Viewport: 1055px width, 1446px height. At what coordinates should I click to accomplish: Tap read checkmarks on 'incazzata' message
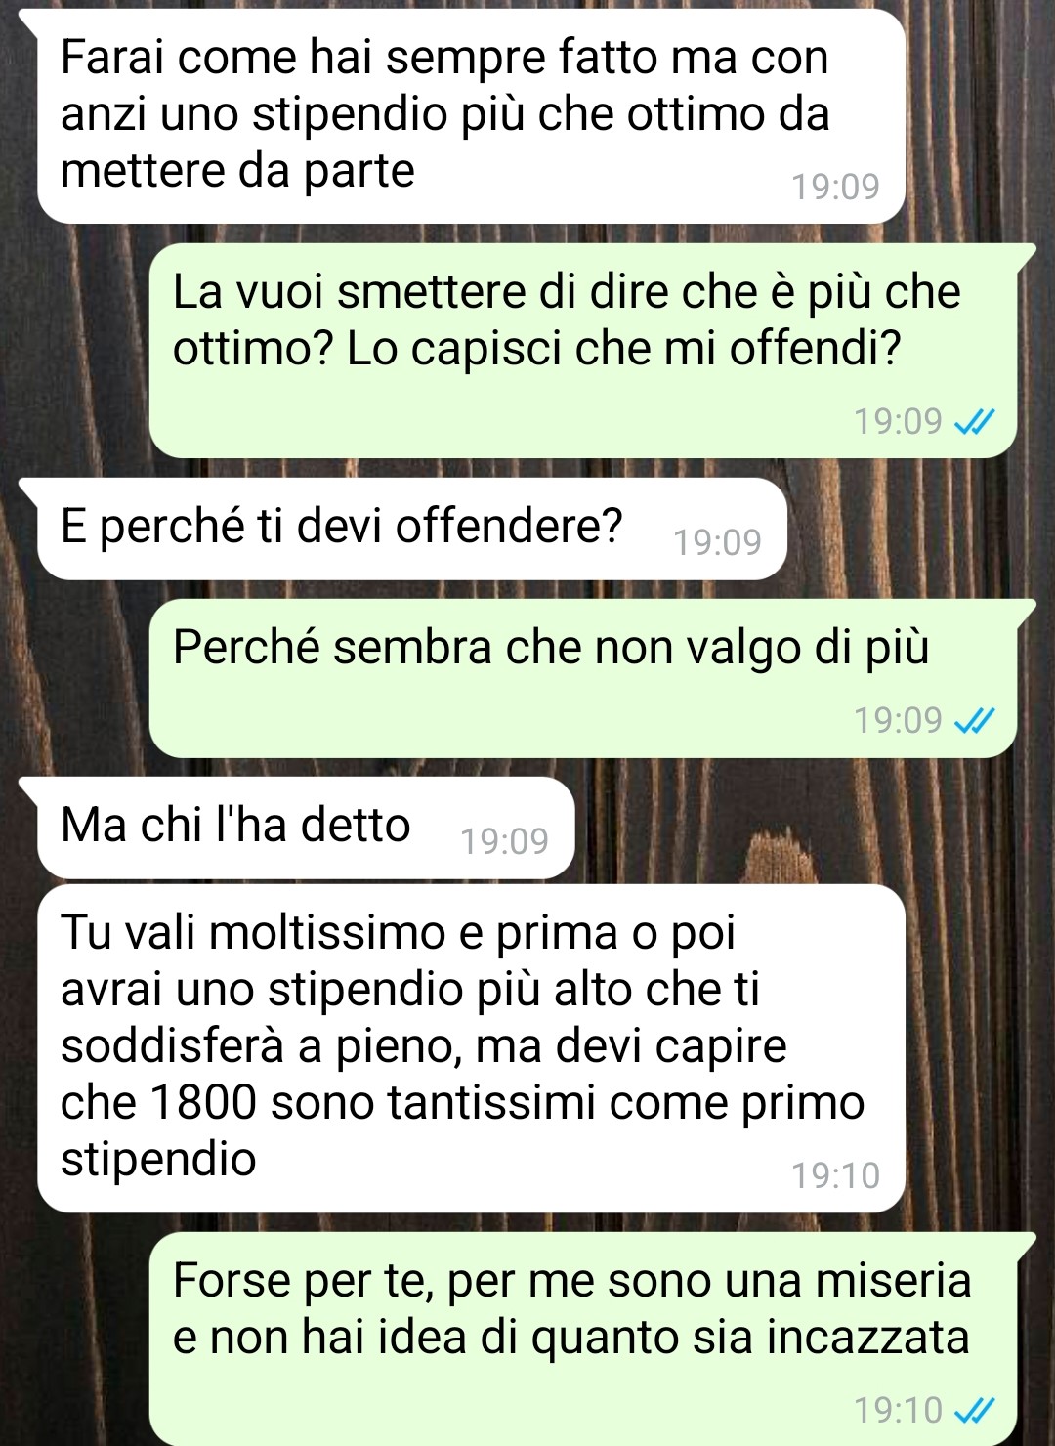click(974, 1410)
